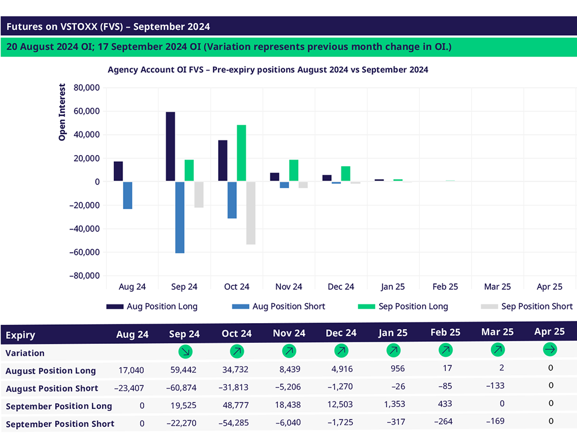Select the Mar 25 variation arrow icon

(498, 350)
